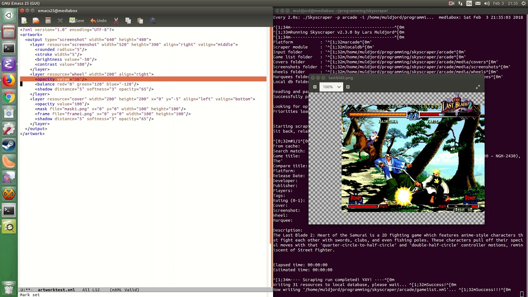Click the lastbld2.png window title
The image size is (528, 297).
(340, 78)
